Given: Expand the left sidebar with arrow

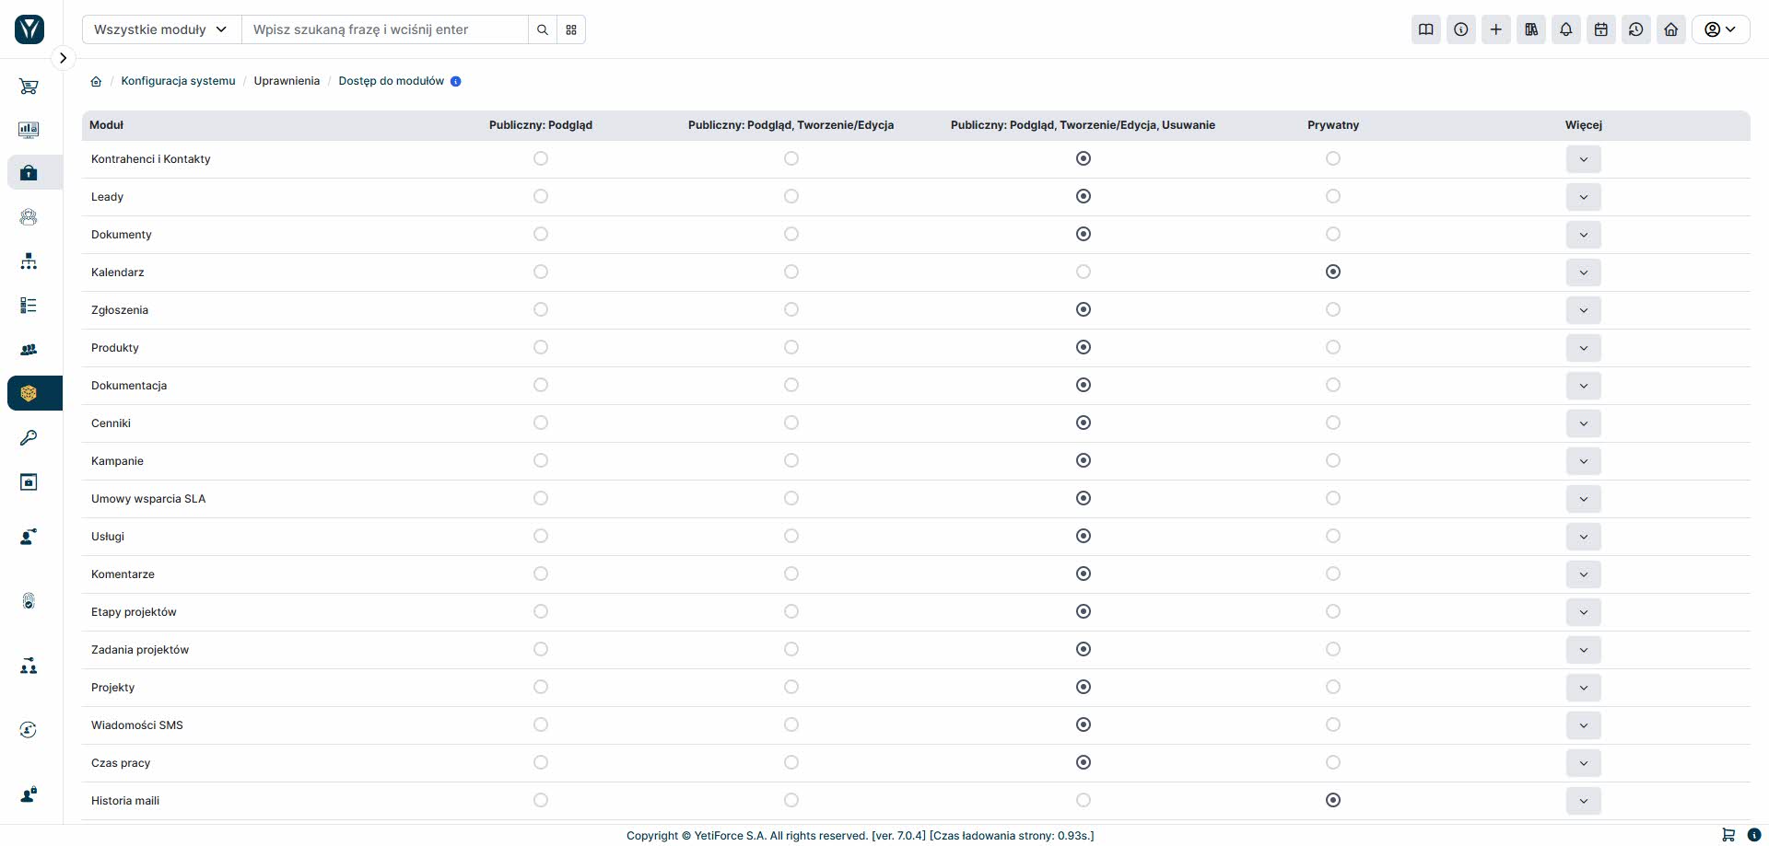Looking at the screenshot, I should tap(63, 58).
